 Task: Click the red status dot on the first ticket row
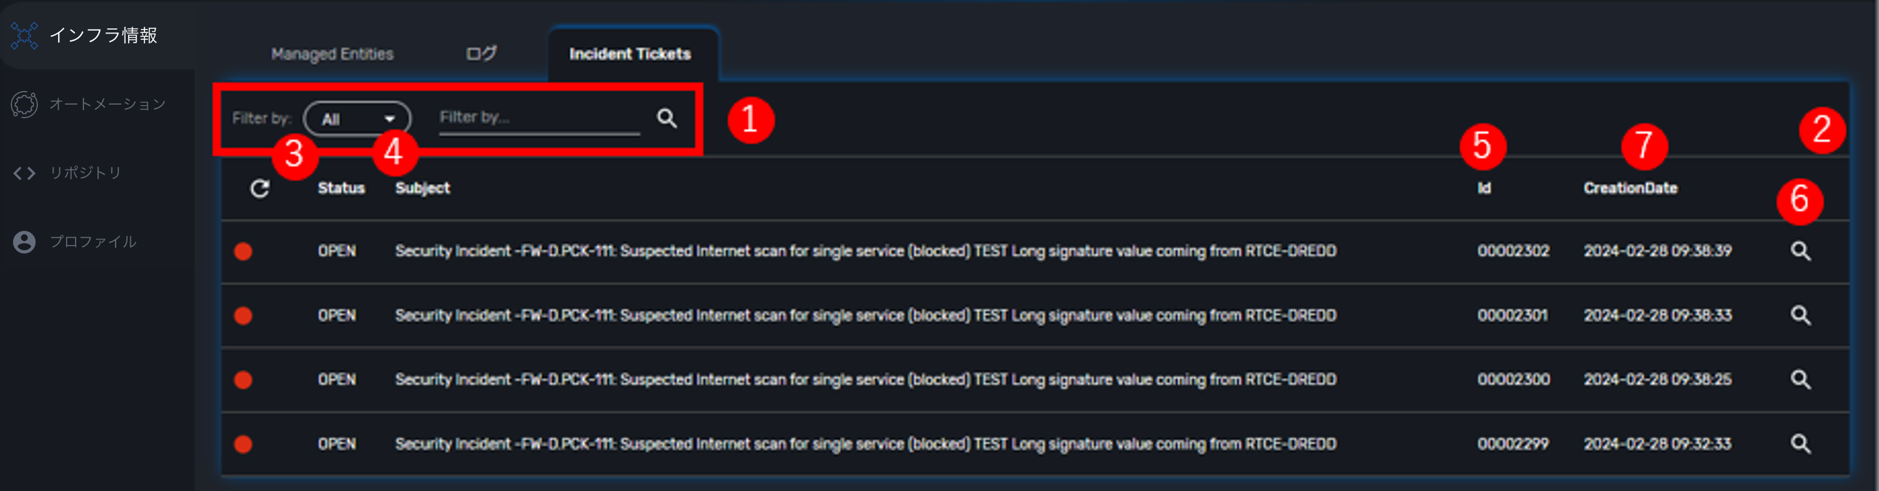pyautogui.click(x=243, y=251)
